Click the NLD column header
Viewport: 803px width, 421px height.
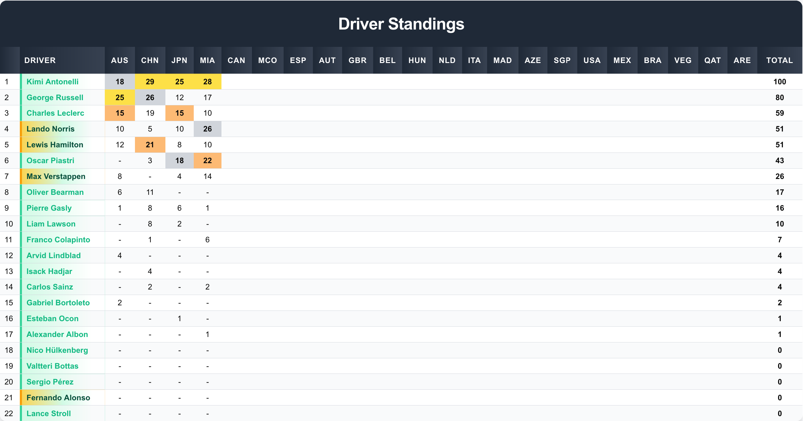click(447, 60)
